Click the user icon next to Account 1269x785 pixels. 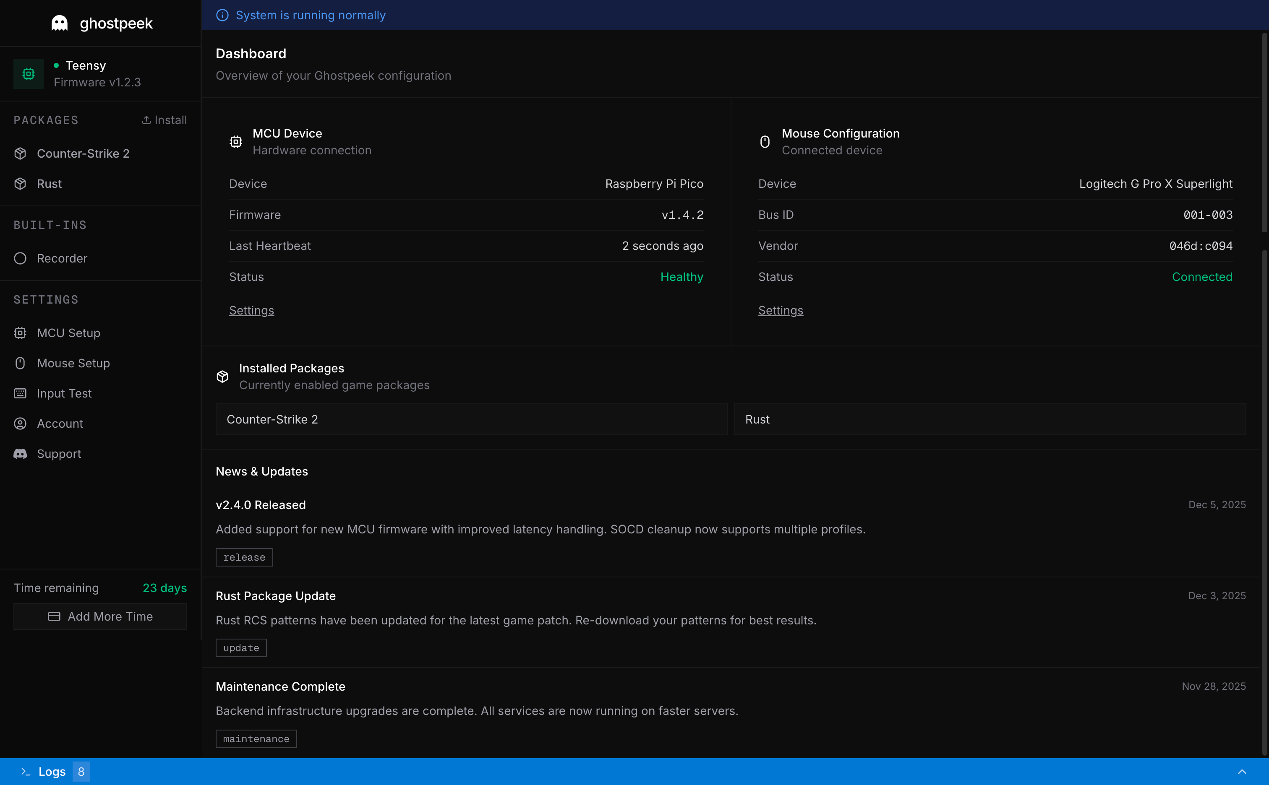(20, 423)
